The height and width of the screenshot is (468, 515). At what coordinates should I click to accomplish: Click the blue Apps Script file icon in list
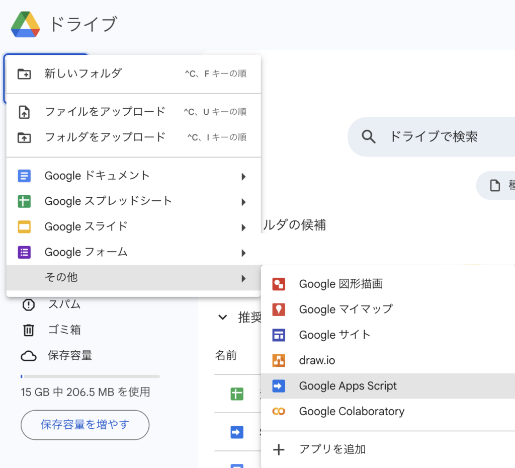point(237,432)
